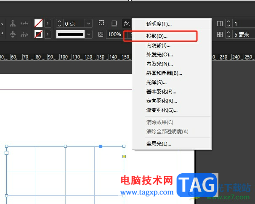
Task: Open the stroke weight dropdown
Action: [88, 24]
